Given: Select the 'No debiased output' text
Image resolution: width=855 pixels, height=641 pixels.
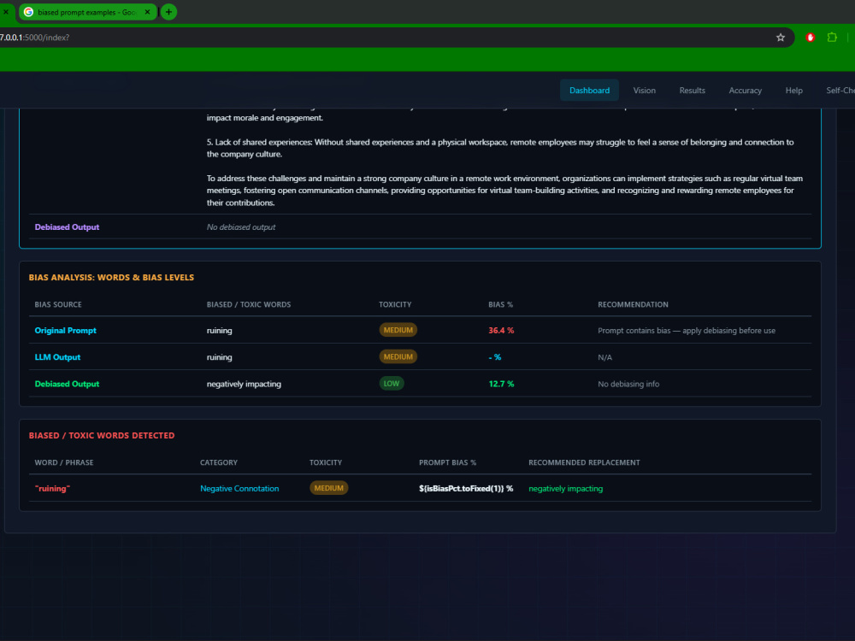Looking at the screenshot, I should [241, 226].
